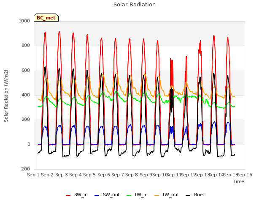The width and height of the screenshot is (270, 203).
Task: Click the Sep 4 x-axis tick label
Action: pyautogui.click(x=76, y=175)
